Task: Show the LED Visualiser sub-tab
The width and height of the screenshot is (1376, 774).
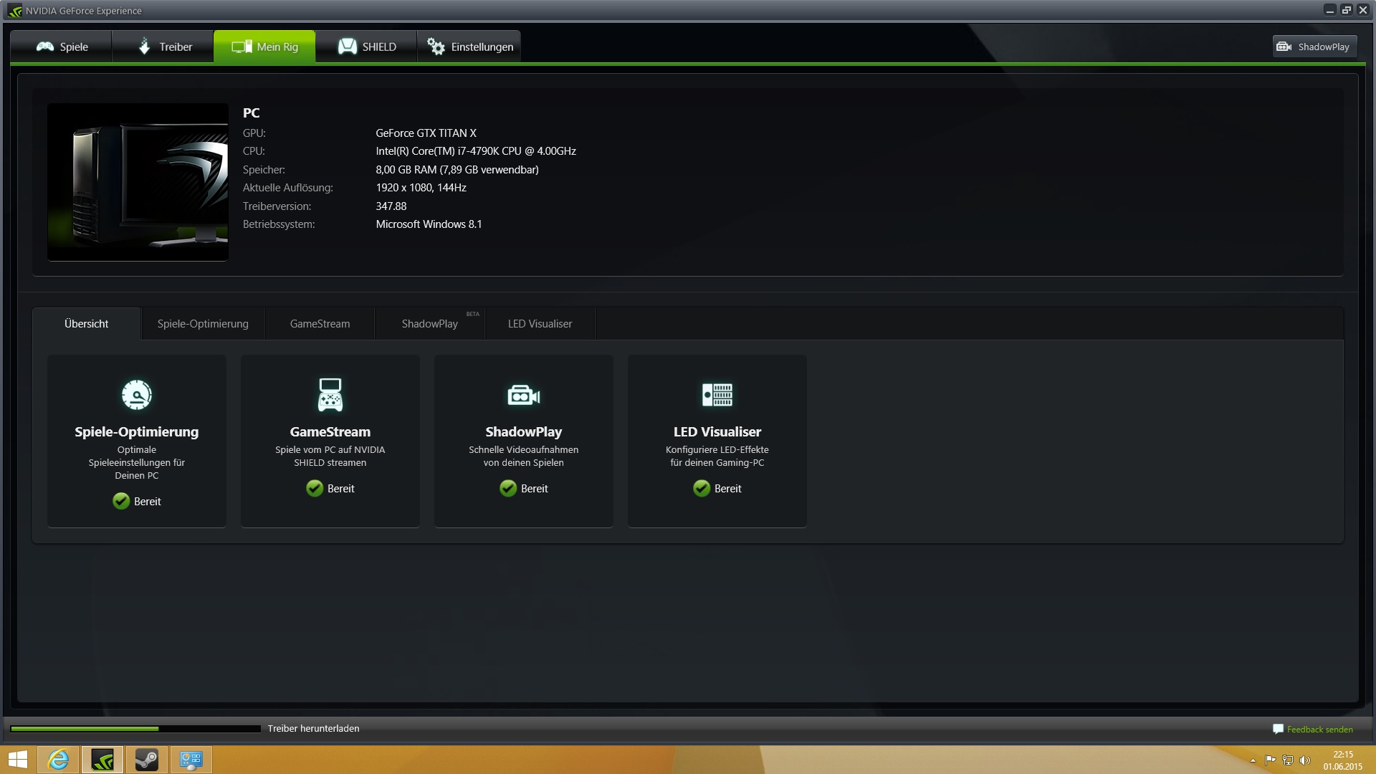Action: pos(540,324)
